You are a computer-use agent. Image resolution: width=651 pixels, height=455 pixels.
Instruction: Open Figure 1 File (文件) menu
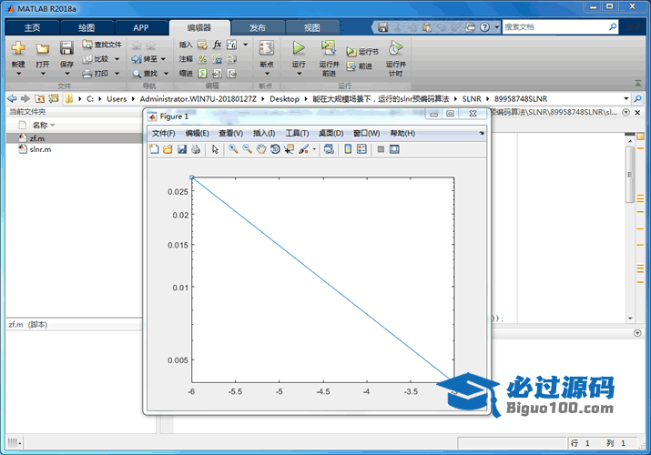[163, 133]
